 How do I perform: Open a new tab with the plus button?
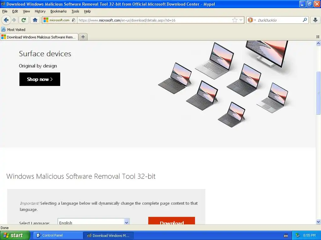click(83, 37)
